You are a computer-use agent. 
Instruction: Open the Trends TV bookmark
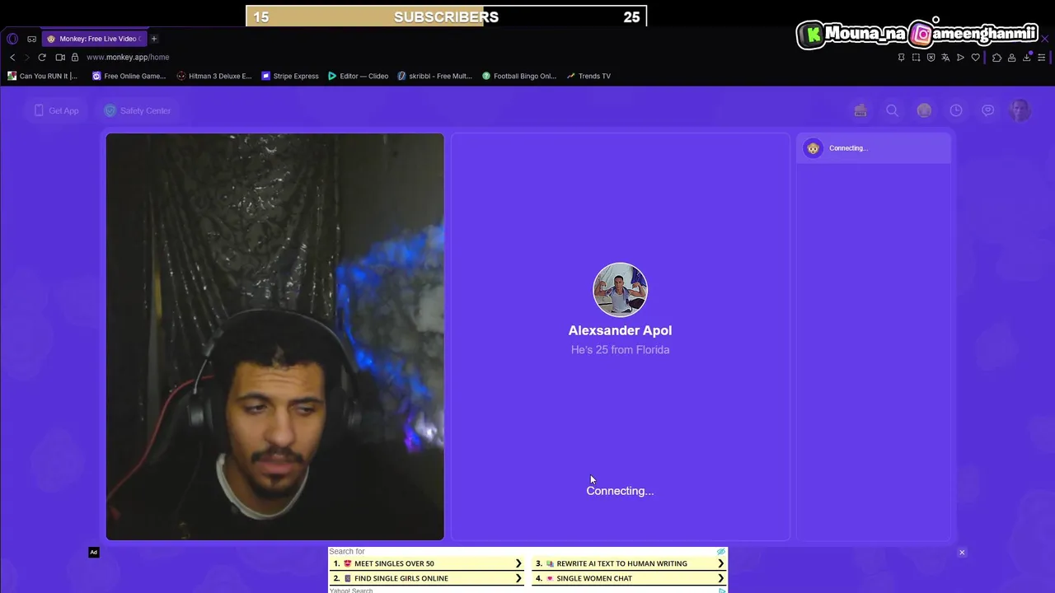[x=588, y=76]
